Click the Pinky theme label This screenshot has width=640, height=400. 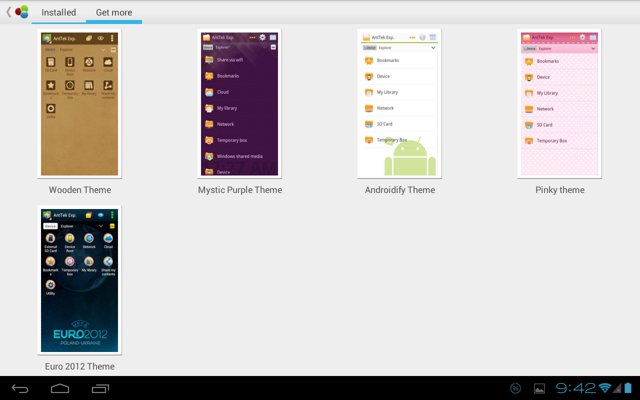559,190
